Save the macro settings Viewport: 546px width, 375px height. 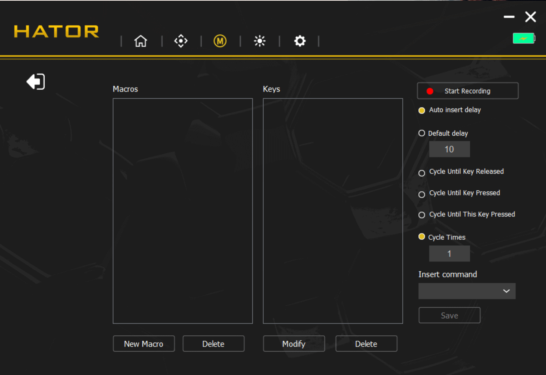(449, 315)
